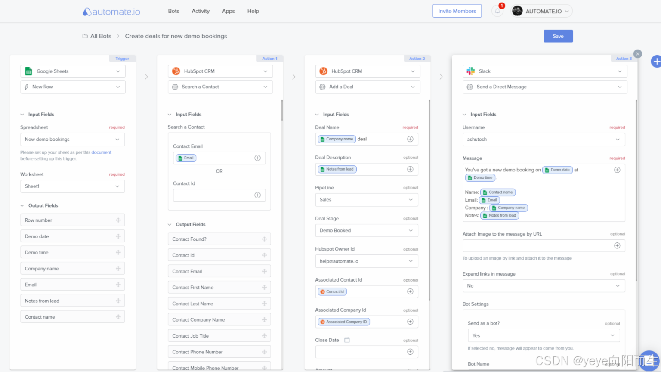
Task: Open the sheet setup document link
Action: coord(101,152)
